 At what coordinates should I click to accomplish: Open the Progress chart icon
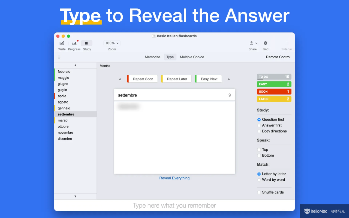[74, 43]
